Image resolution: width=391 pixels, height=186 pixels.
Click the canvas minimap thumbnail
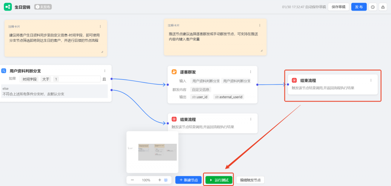[152, 152]
